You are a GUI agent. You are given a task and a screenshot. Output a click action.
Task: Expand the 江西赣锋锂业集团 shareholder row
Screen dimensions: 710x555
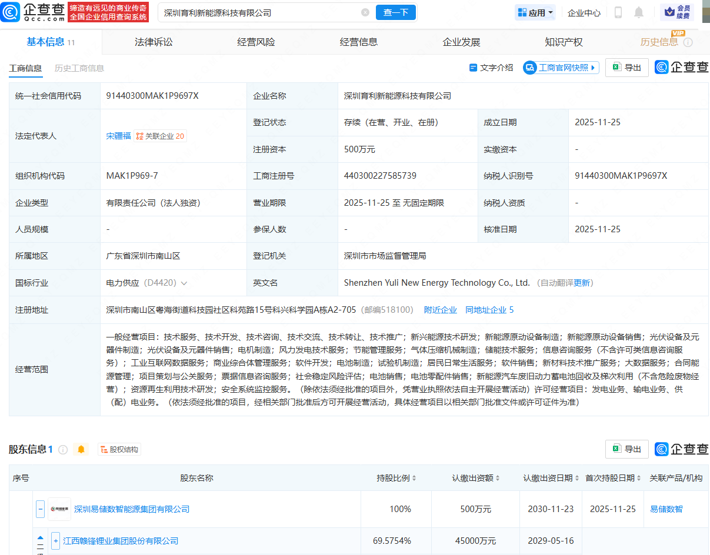(x=55, y=541)
